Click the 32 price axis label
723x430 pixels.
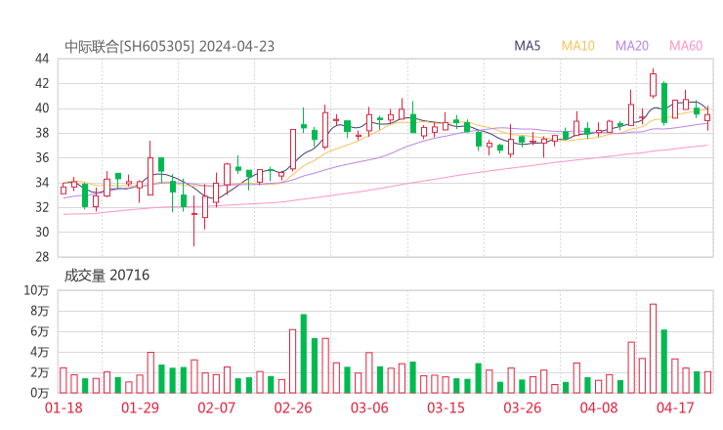point(42,207)
